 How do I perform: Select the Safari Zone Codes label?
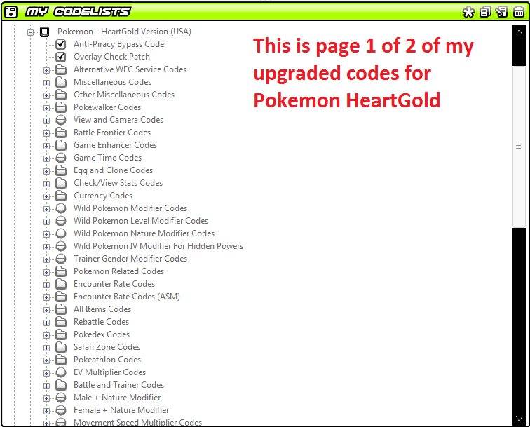107,347
